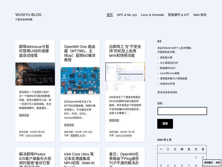Click the Synology btrfs screenshot thumbnail
222x167 pixels.
(x=125, y=77)
